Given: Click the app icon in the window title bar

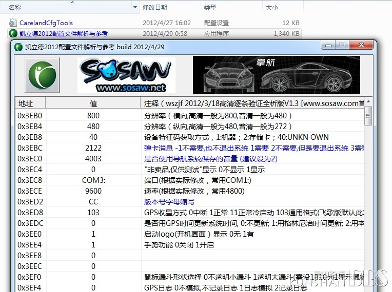Looking at the screenshot, I should 19,47.
